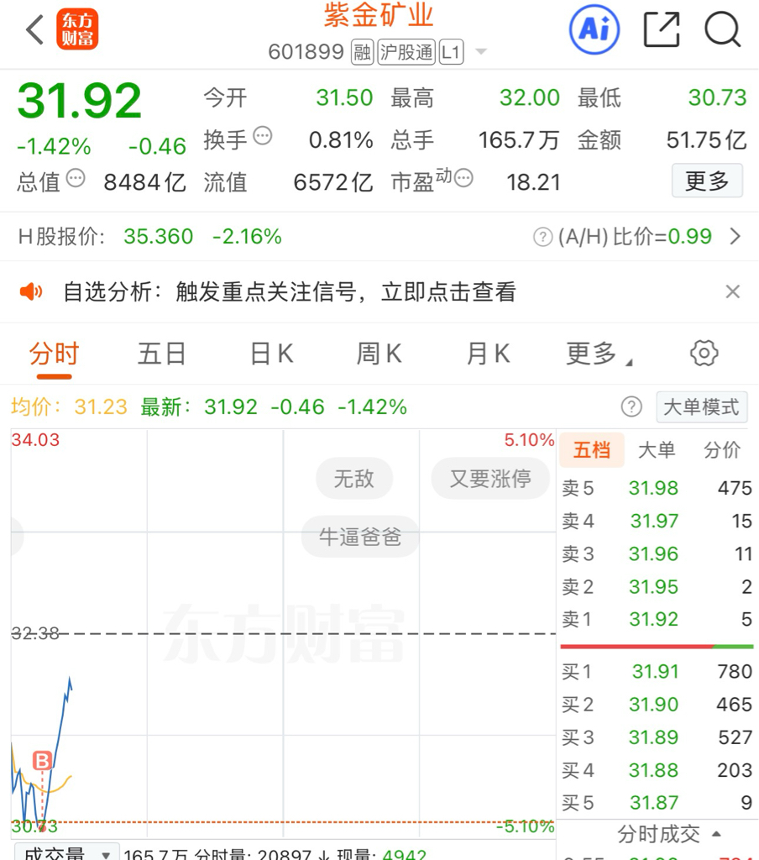Open chart settings gear icon
Viewport: 759px width, 860px height.
[704, 353]
